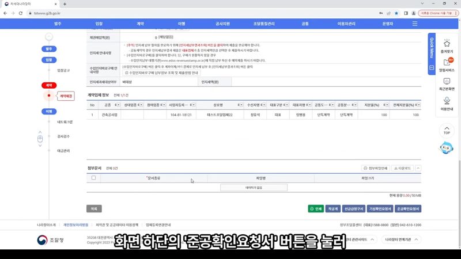Click the gray 목록 list button
Screen dimensions: 461x259
(x=94, y=209)
